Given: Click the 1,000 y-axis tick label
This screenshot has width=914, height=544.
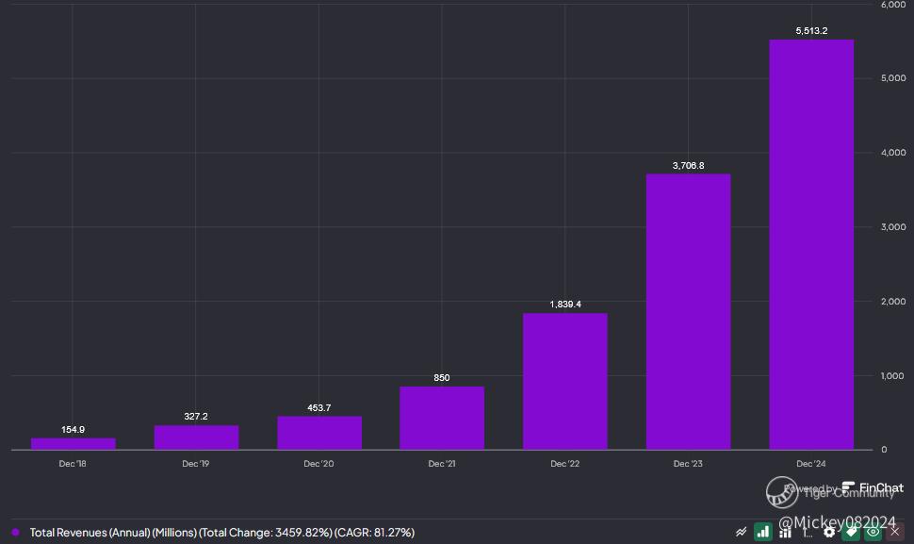Looking at the screenshot, I should 892,376.
